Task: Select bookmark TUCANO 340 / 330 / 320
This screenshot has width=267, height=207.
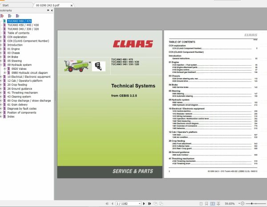Action: (23, 29)
